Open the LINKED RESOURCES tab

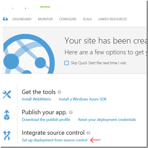click(x=113, y=19)
